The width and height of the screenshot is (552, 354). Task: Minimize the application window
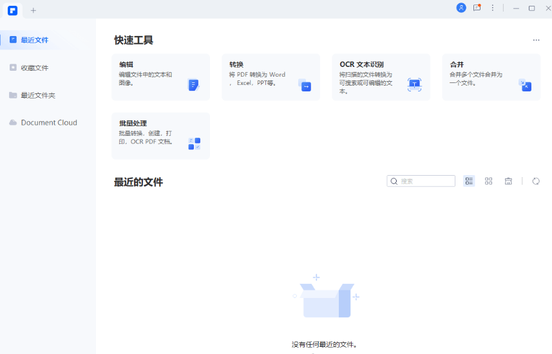point(516,8)
